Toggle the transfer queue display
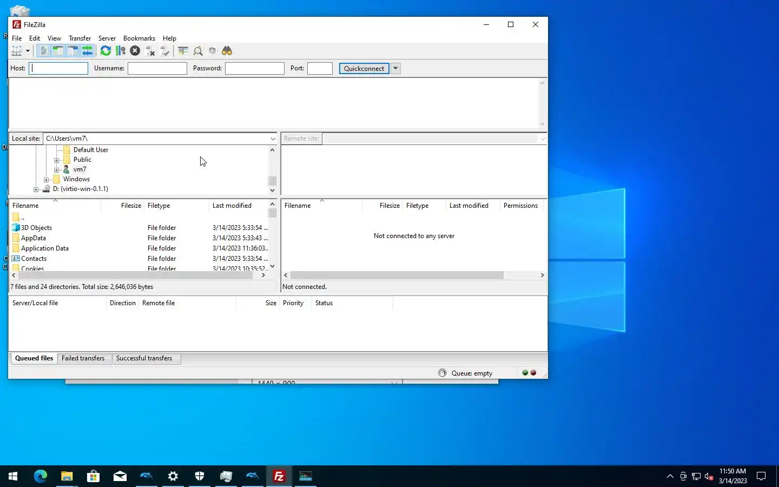 coord(87,51)
